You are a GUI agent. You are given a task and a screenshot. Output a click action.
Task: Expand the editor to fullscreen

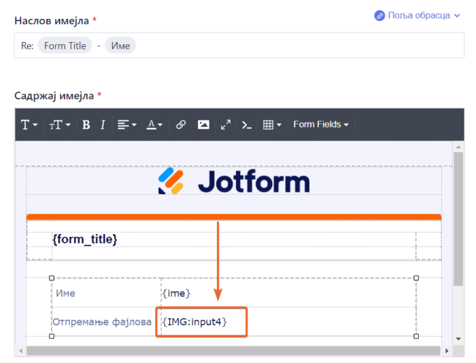pyautogui.click(x=226, y=125)
